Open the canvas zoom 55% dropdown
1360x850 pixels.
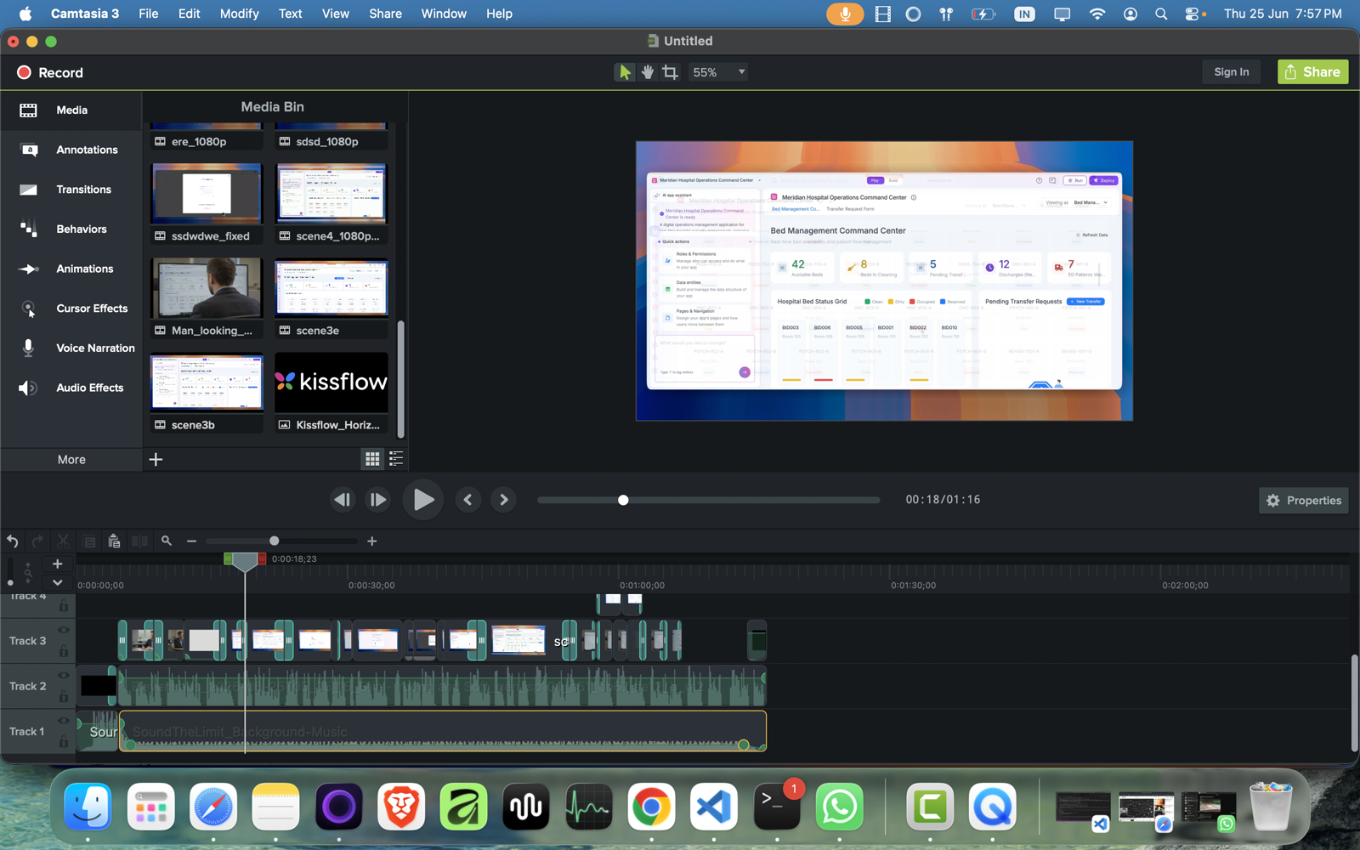pyautogui.click(x=719, y=72)
